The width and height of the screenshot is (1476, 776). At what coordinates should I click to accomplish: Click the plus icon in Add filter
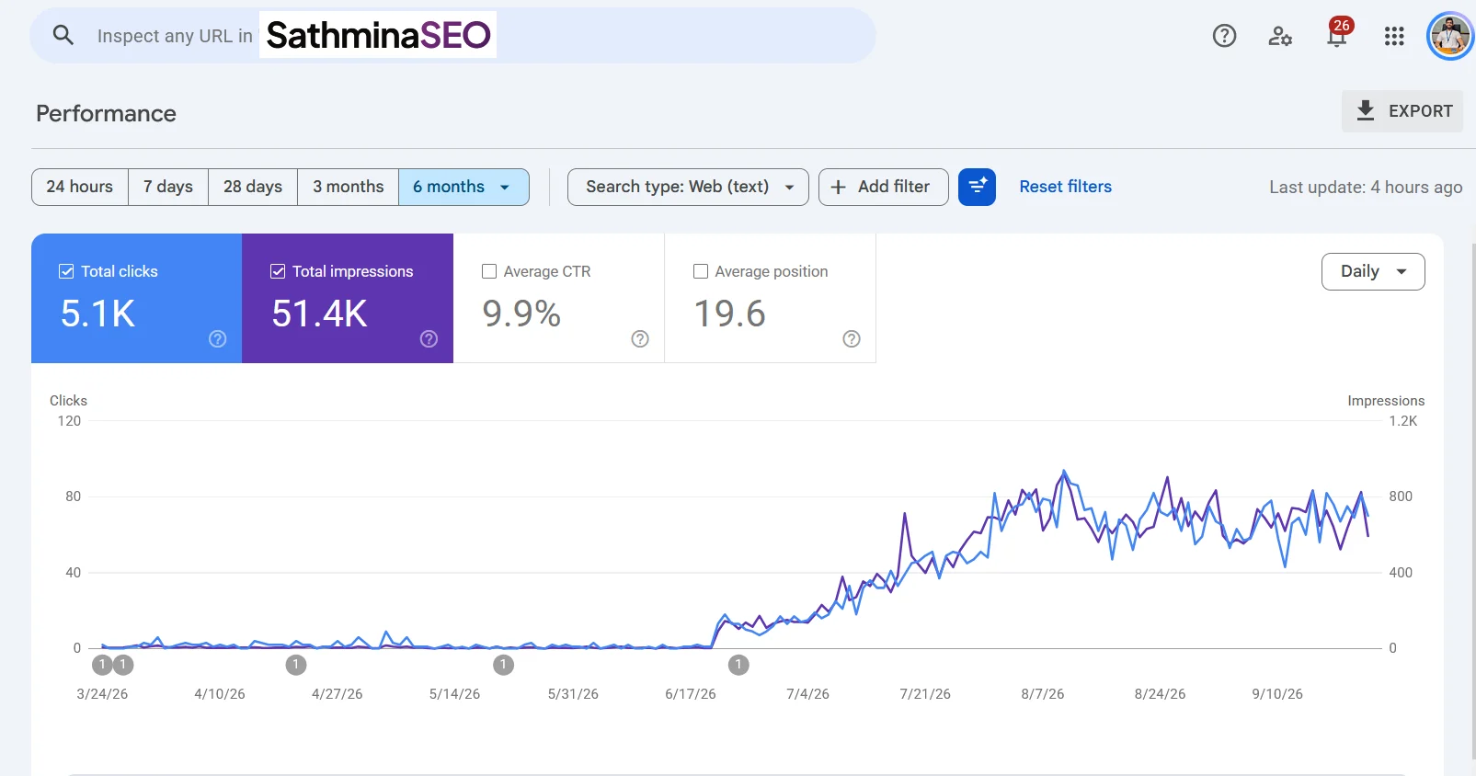point(839,187)
